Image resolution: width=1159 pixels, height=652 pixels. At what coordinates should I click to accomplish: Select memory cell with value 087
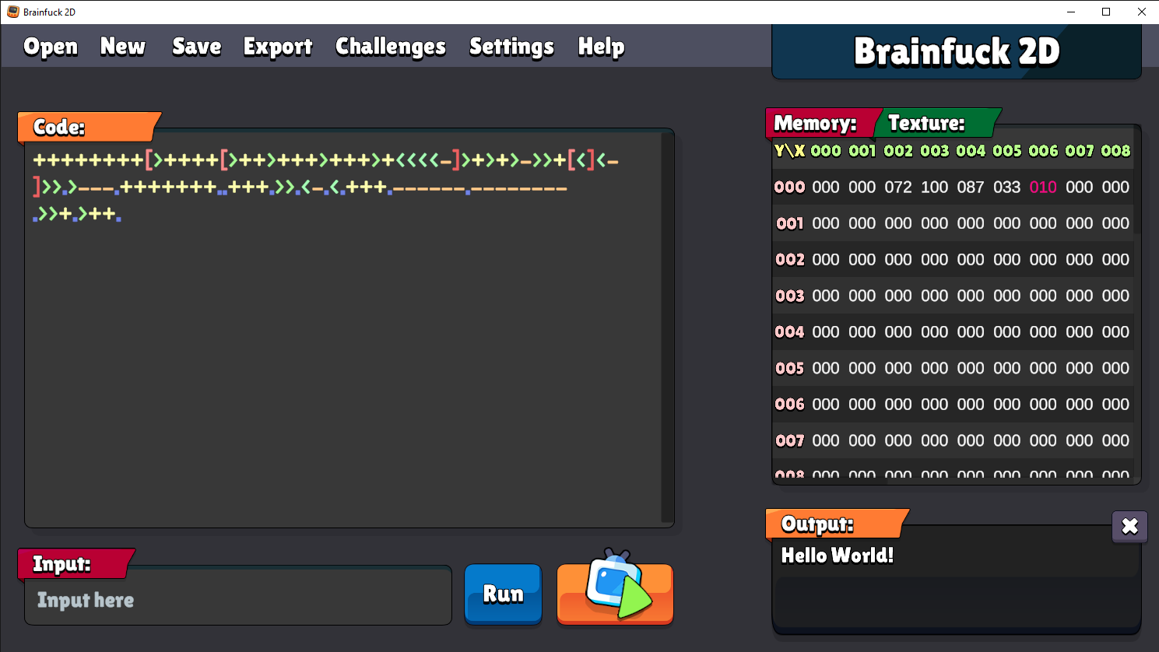(x=971, y=187)
